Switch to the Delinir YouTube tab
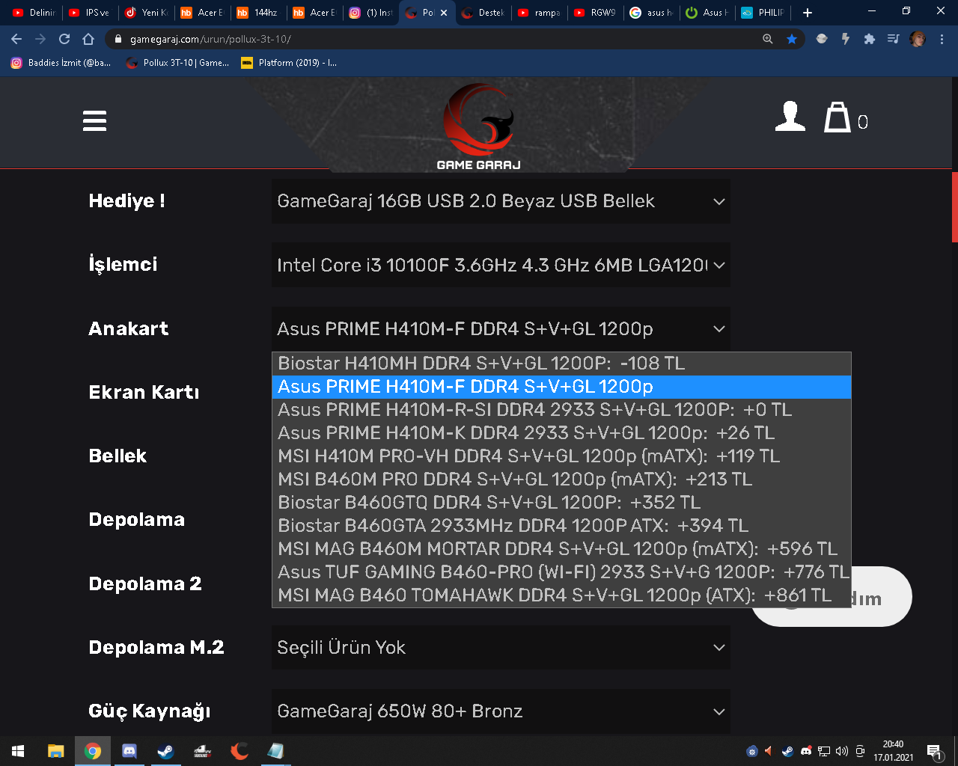 pos(34,13)
